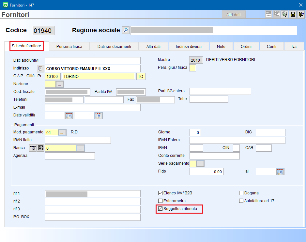Image resolution: width=306 pixels, height=242 pixels.
Task: Click the first icon beside the Banca label
Action: point(33,148)
